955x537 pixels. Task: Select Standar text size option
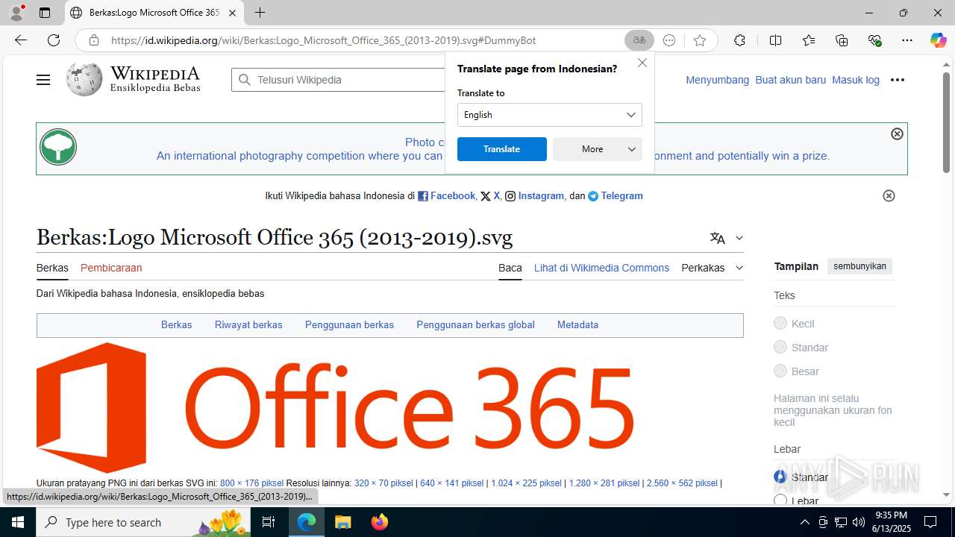click(x=780, y=347)
